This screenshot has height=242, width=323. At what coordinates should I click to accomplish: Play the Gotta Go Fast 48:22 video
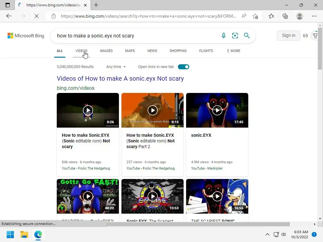88,196
